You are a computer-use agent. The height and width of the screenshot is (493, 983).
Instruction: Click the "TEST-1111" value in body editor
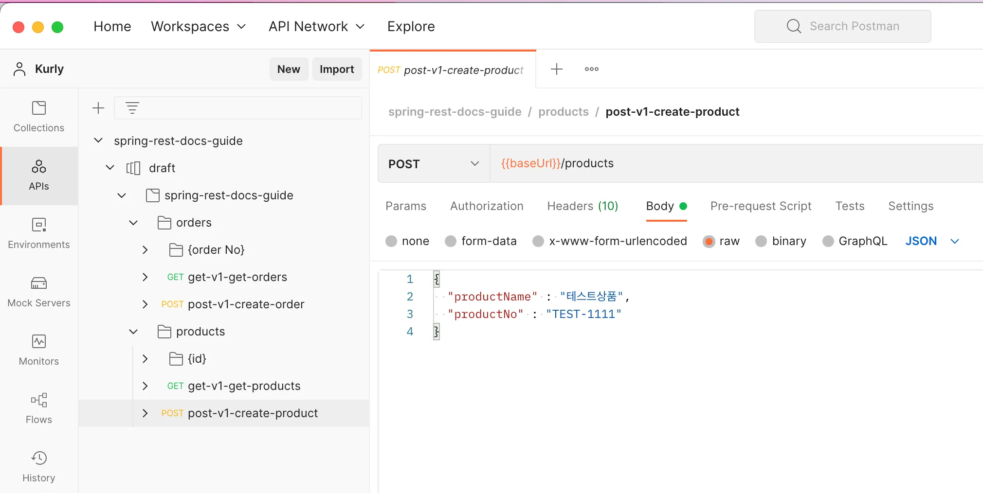[584, 314]
